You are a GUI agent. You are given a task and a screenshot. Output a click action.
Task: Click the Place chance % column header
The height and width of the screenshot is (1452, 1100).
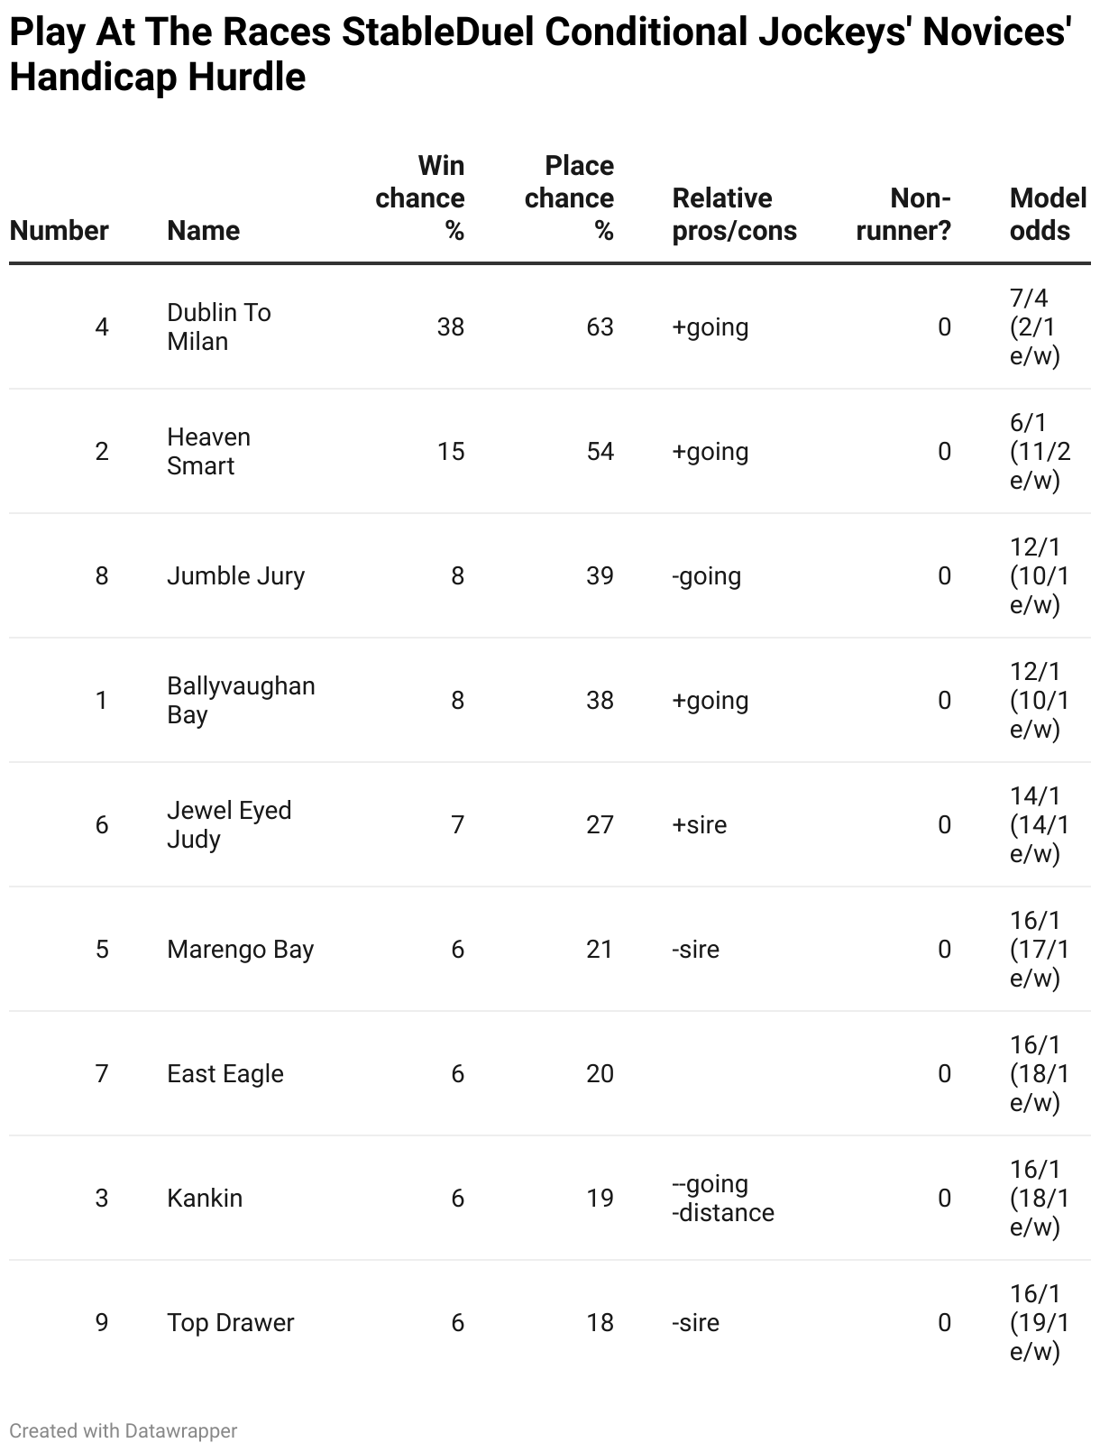click(x=569, y=198)
